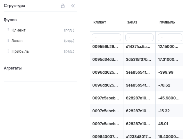183x139 pixels.
Task: Click the lock icon in Структура header
Action: pyautogui.click(x=63, y=6)
